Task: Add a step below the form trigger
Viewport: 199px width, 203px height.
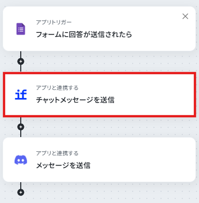Action: 21,61
